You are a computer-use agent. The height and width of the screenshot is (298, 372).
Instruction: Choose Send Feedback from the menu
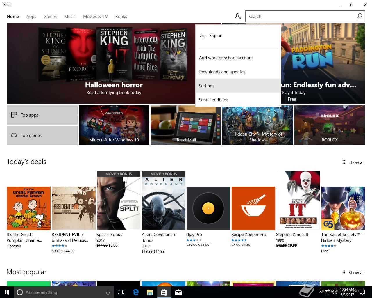coord(238,100)
